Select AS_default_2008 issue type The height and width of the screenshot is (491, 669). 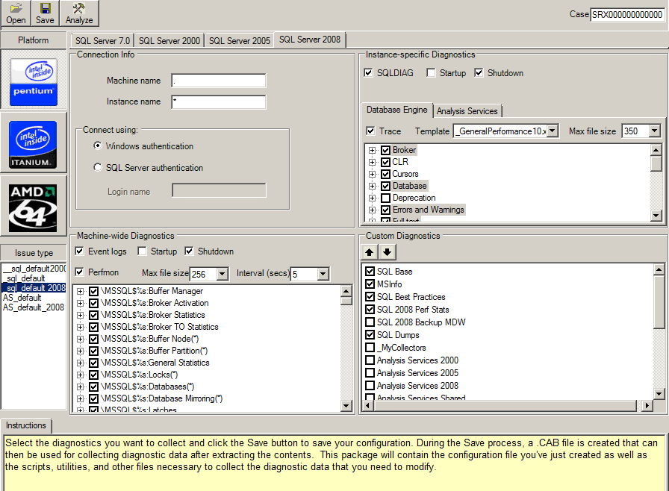34,307
